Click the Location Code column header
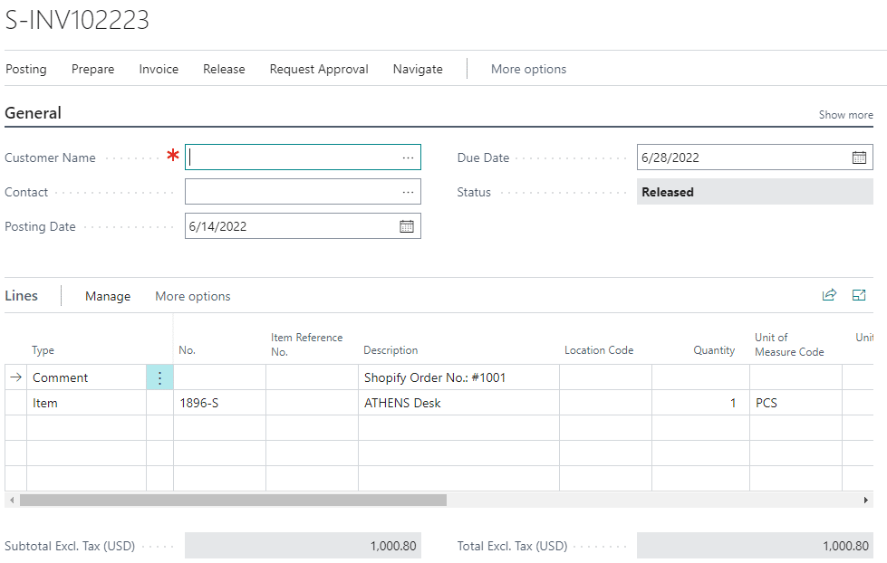The image size is (887, 563). tap(599, 350)
